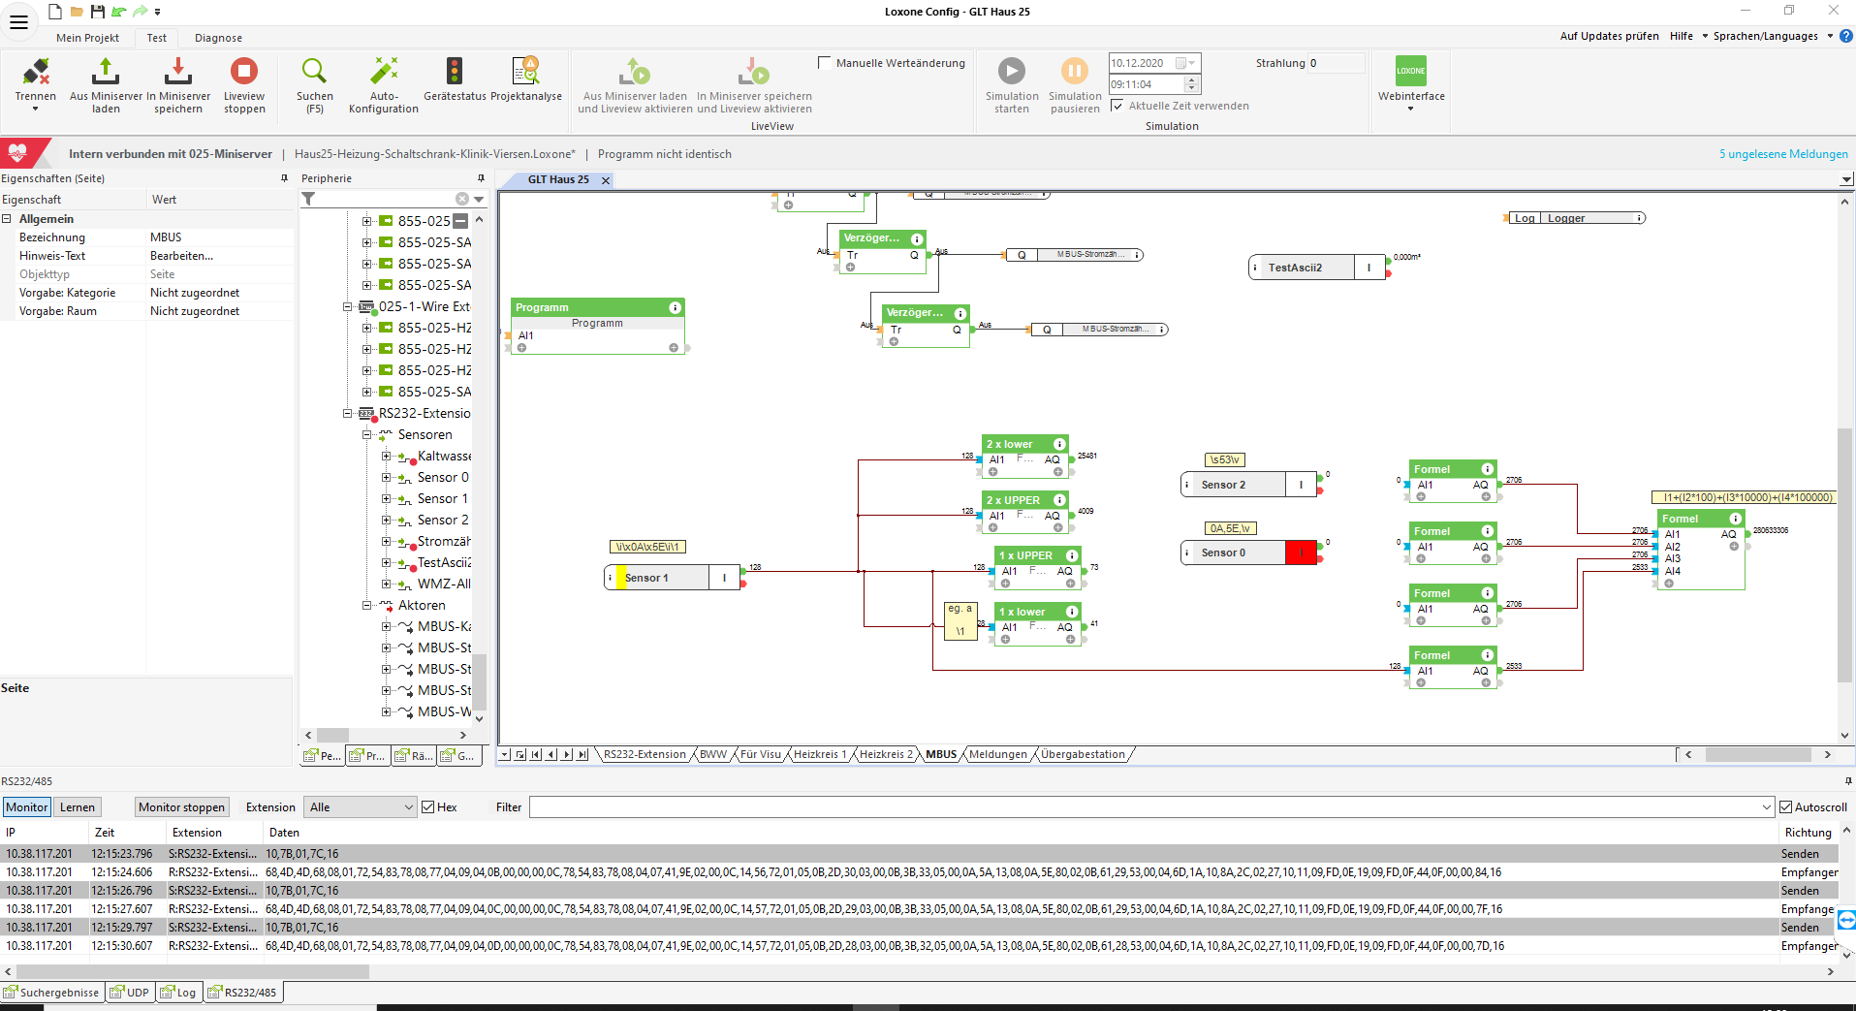1856x1011 pixels.
Task: Open the Loxone Webinterface
Action: (1410, 72)
